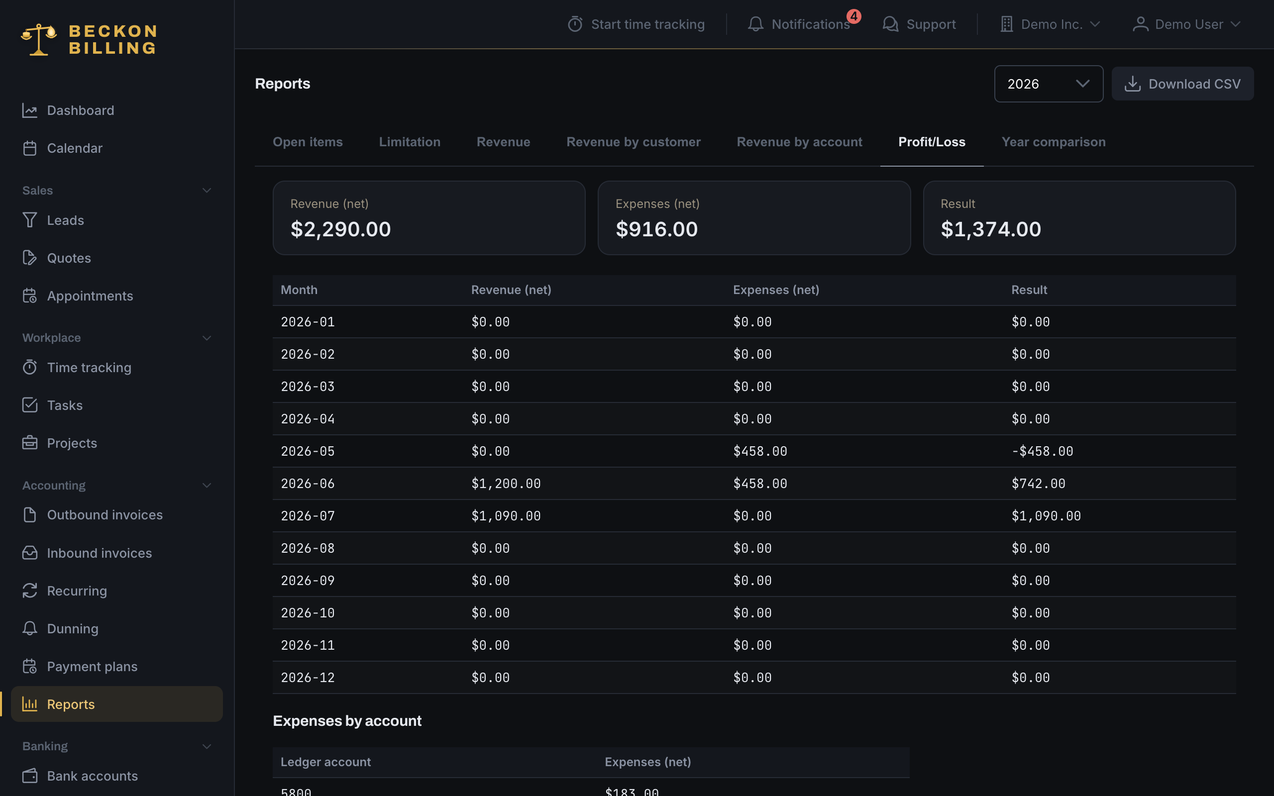Viewport: 1274px width, 796px height.
Task: Click the Reports bar chart icon
Action: coord(29,704)
